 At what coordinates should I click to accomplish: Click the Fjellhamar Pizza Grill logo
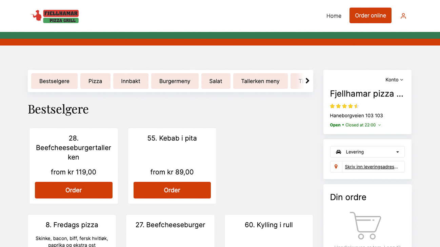pyautogui.click(x=55, y=16)
